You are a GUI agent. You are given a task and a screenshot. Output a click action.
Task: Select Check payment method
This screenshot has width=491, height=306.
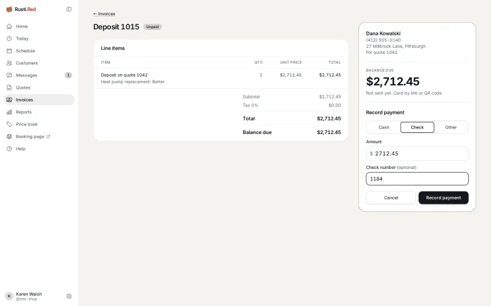point(417,127)
